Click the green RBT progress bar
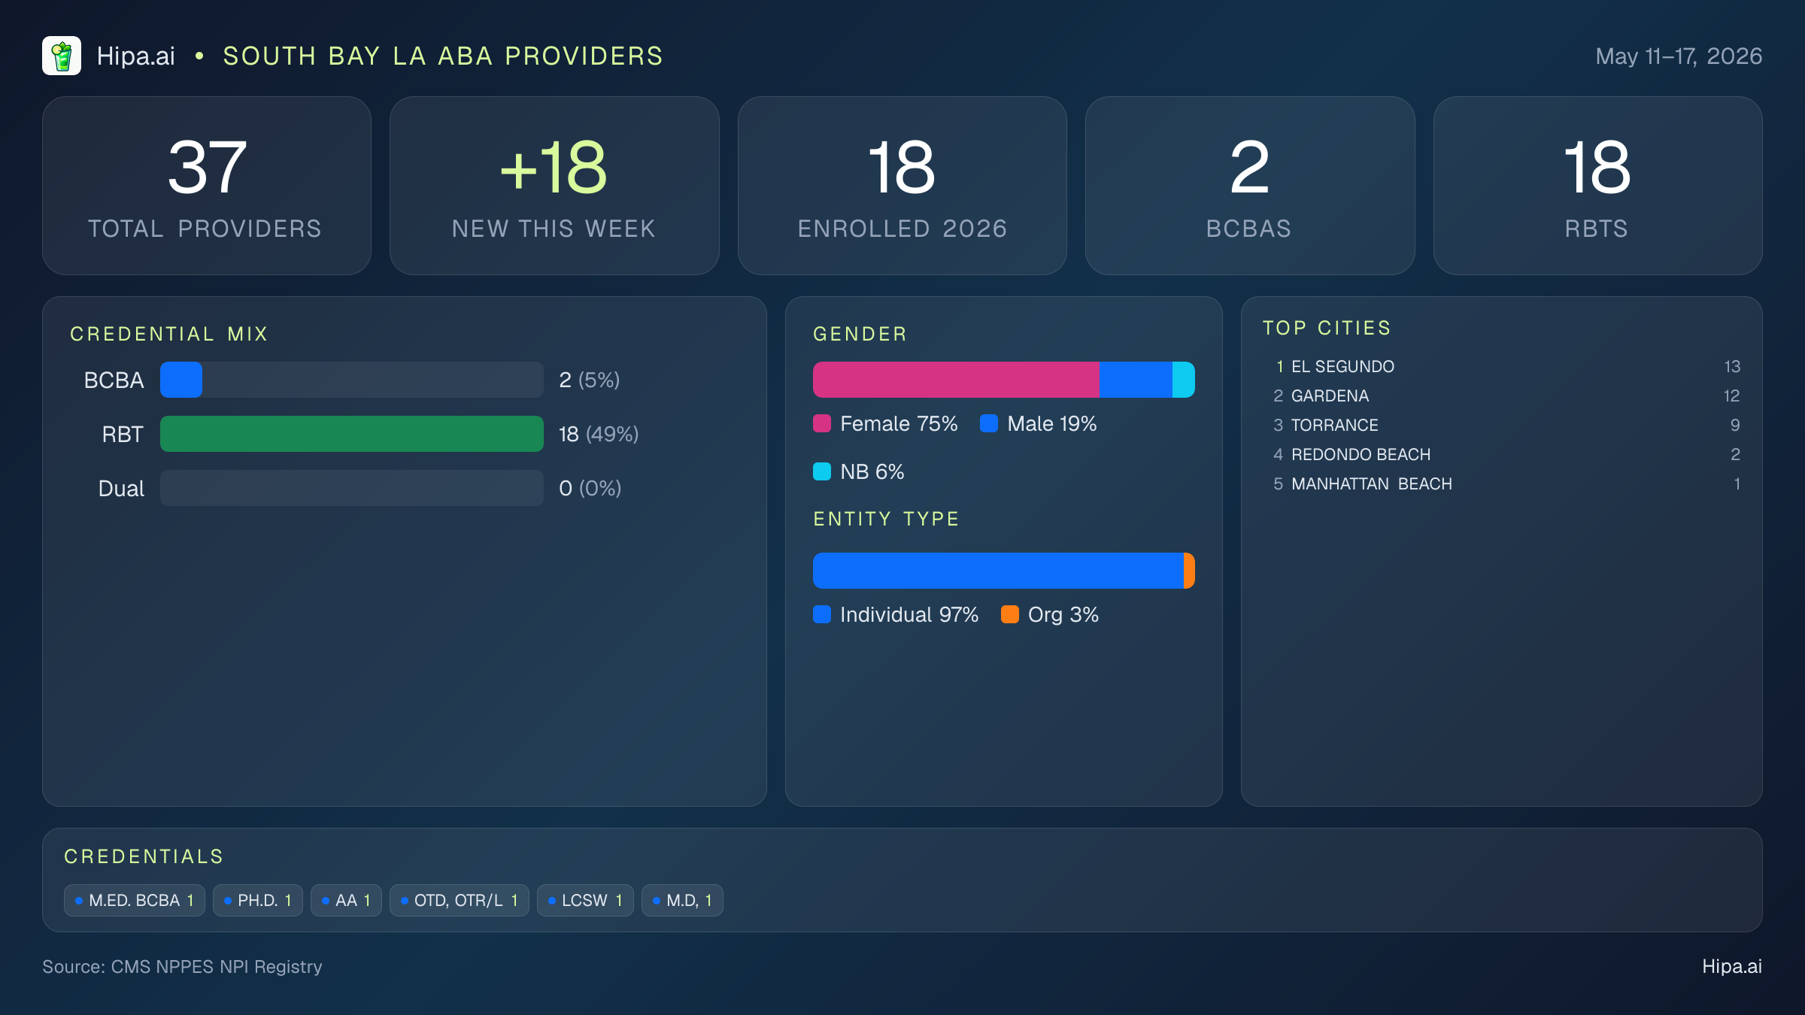 (352, 434)
